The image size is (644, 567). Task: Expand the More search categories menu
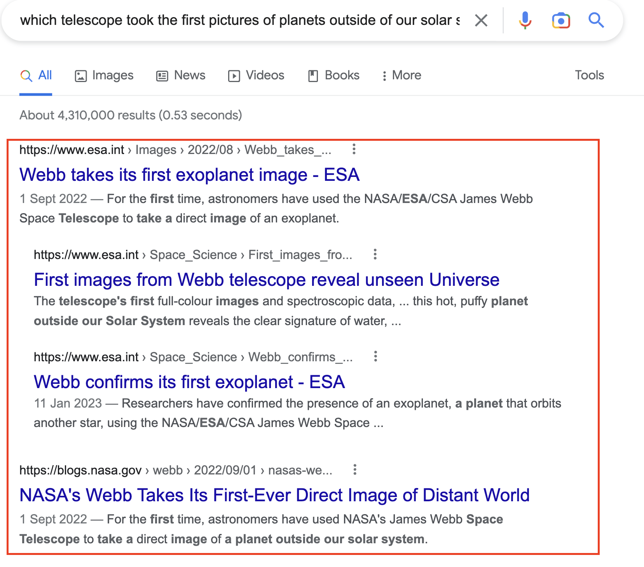click(x=401, y=75)
